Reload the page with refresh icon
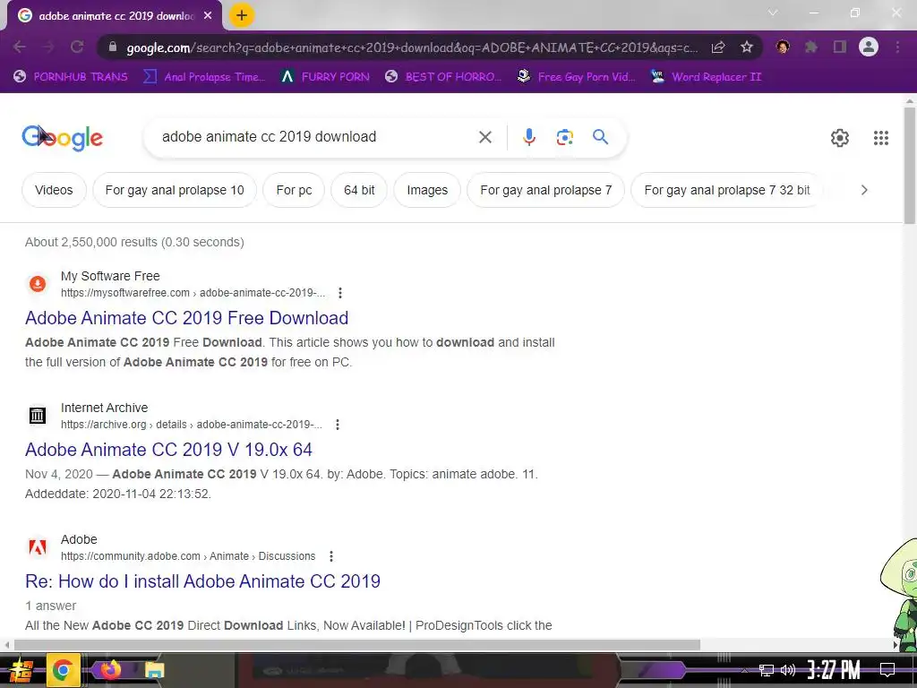Viewport: 917px width, 688px height. click(77, 47)
